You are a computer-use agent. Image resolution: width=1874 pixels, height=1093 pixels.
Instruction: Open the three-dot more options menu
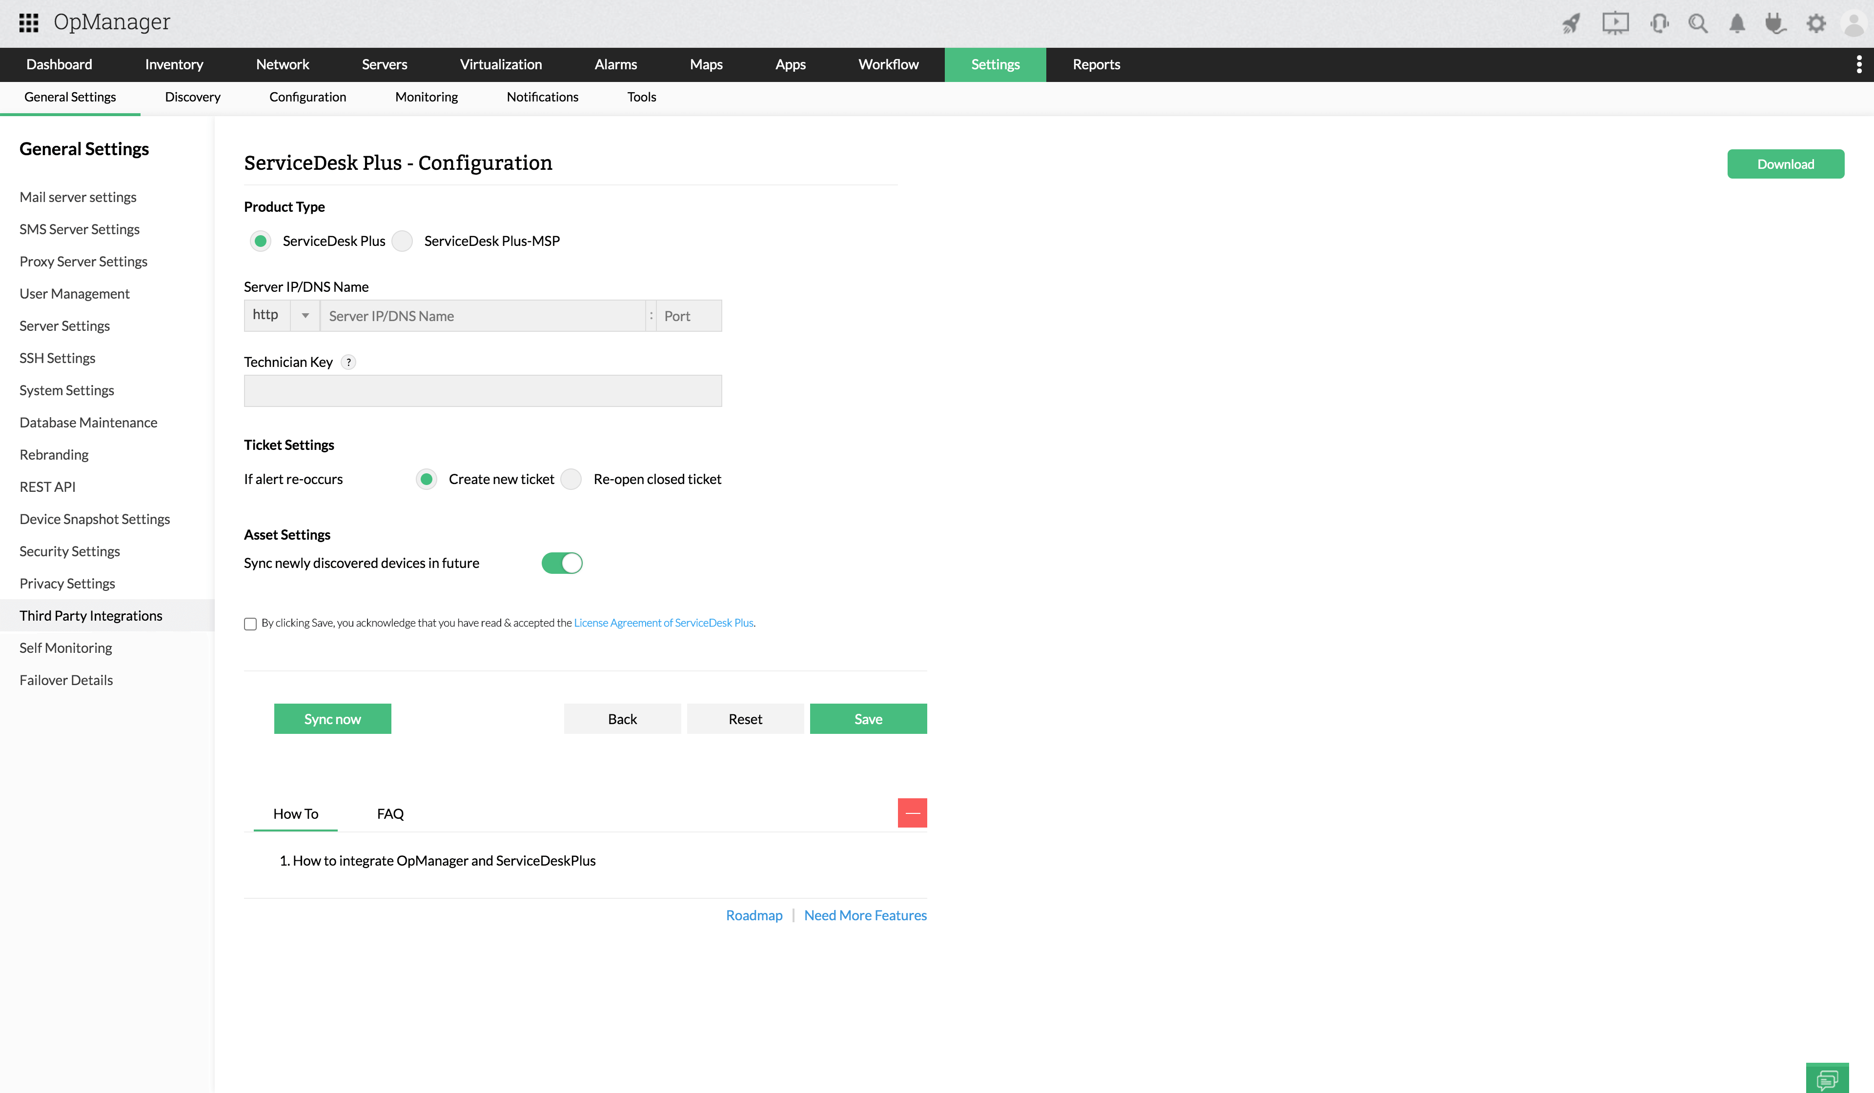(x=1858, y=65)
